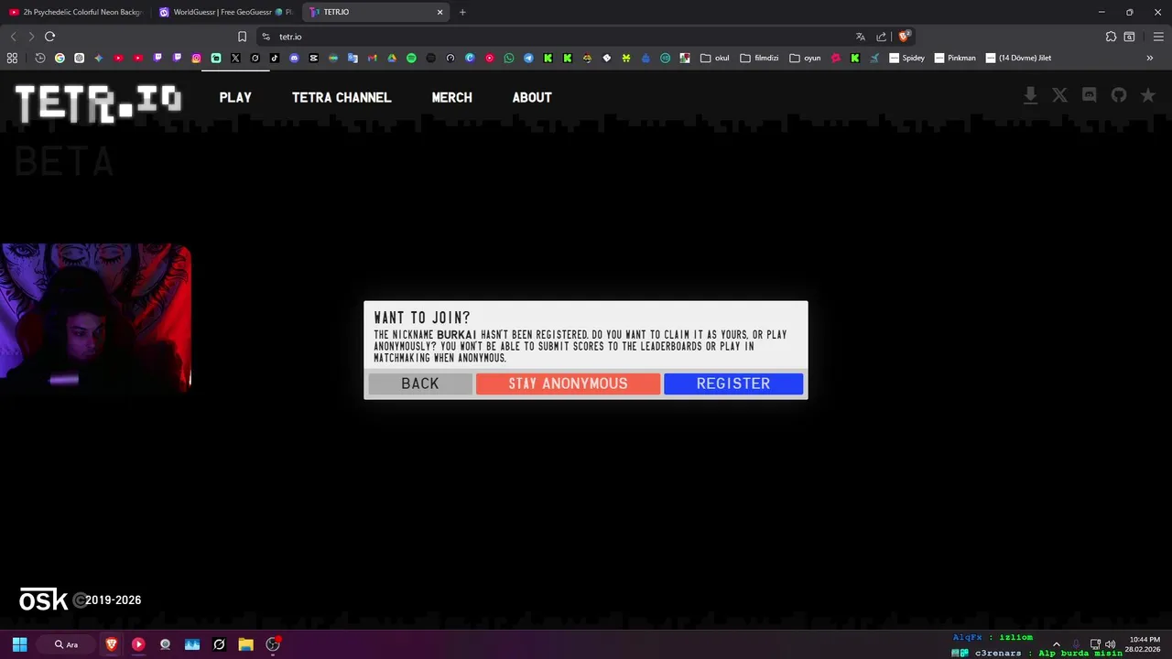Click the share page icon
Viewport: 1172px width, 659px height.
tap(881, 37)
